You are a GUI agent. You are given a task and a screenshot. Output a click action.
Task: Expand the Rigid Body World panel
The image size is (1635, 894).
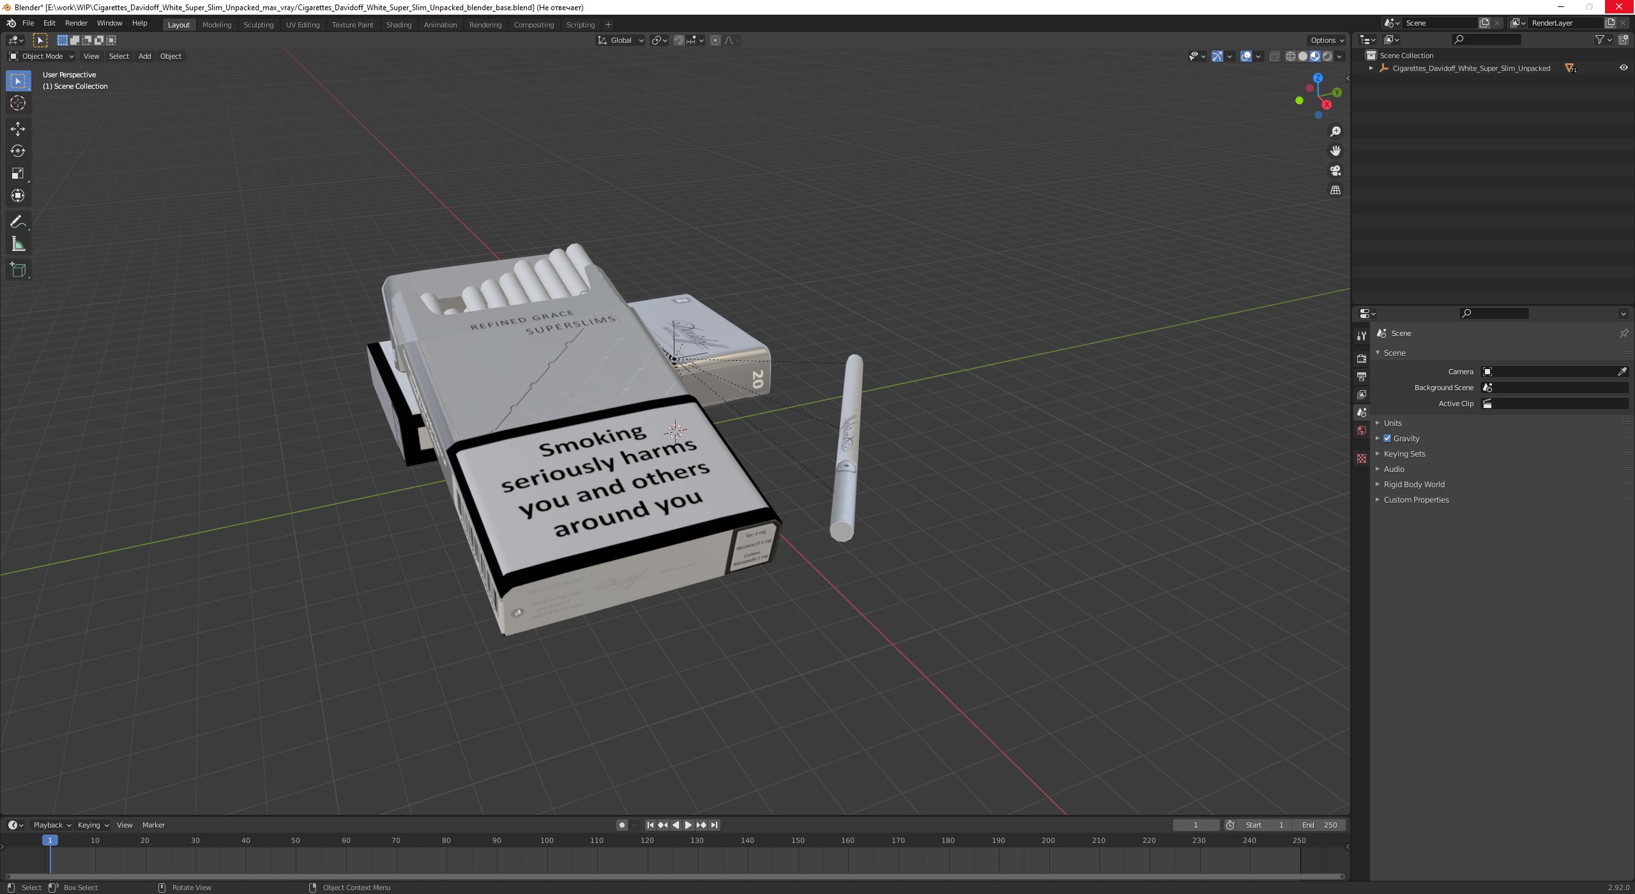tap(1413, 485)
